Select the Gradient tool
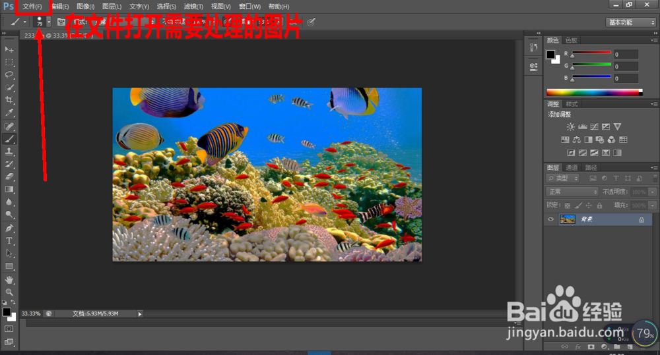 click(9, 190)
